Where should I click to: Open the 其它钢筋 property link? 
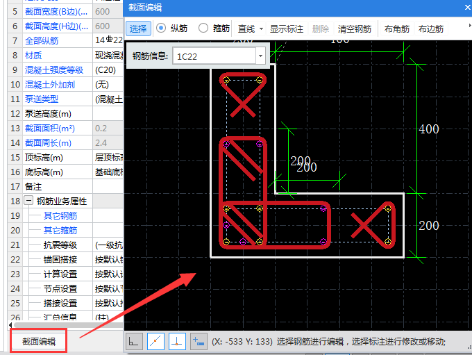(60, 216)
